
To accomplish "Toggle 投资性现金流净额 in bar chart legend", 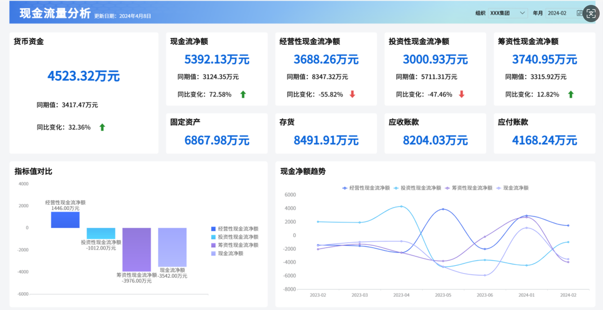I will (x=235, y=237).
